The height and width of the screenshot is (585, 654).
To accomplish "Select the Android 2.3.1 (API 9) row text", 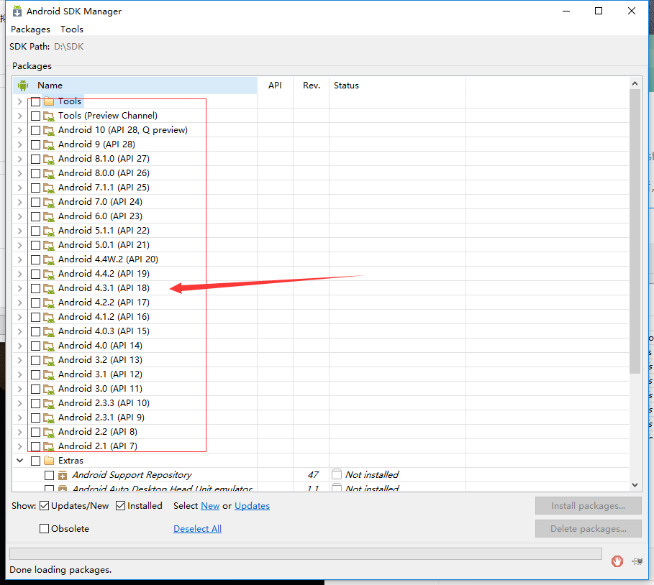I will click(101, 418).
